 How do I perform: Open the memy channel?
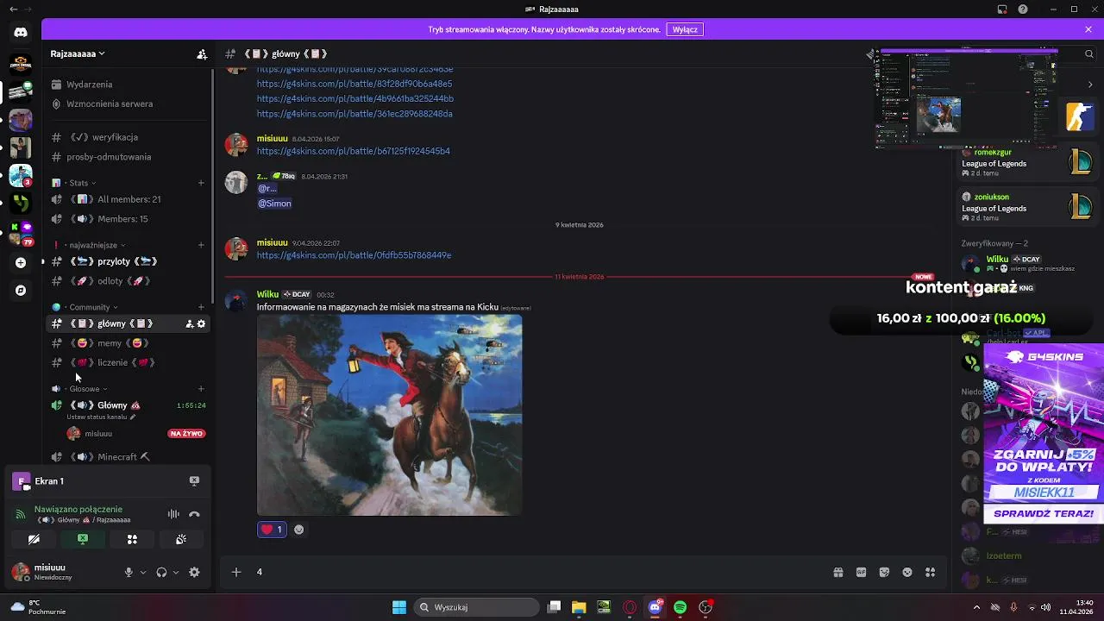tap(126, 343)
